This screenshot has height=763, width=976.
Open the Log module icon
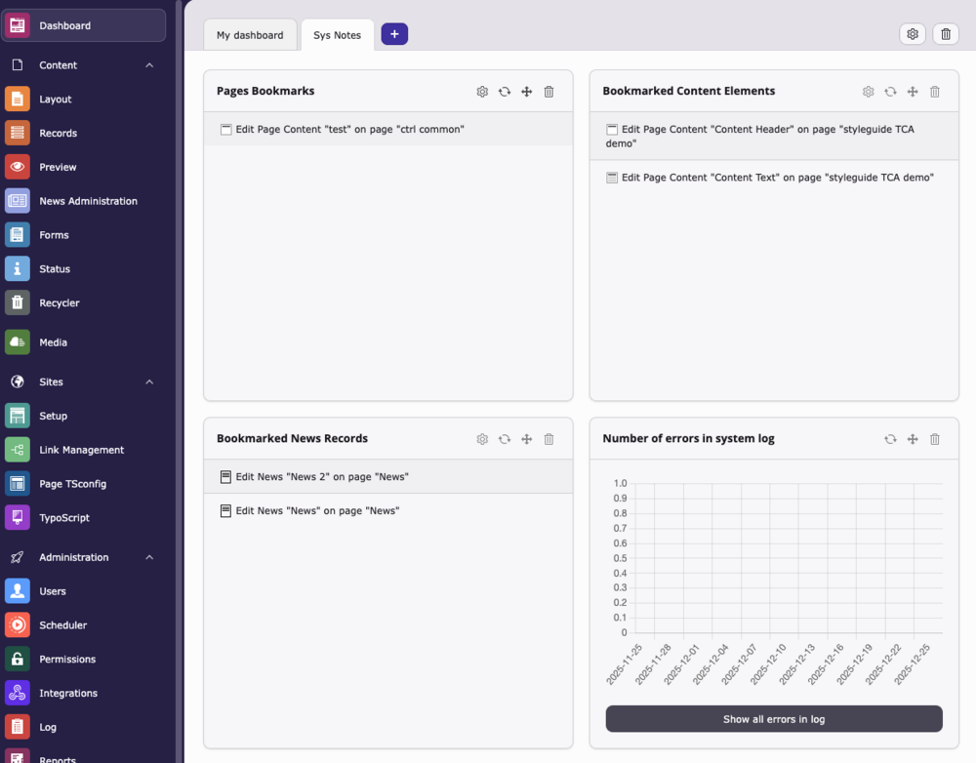click(18, 727)
